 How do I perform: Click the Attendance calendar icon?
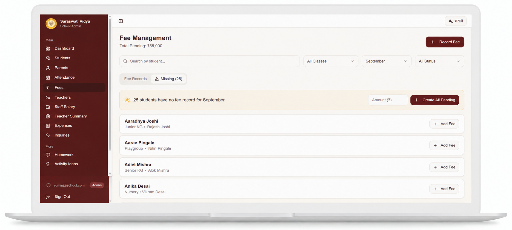[48, 78]
